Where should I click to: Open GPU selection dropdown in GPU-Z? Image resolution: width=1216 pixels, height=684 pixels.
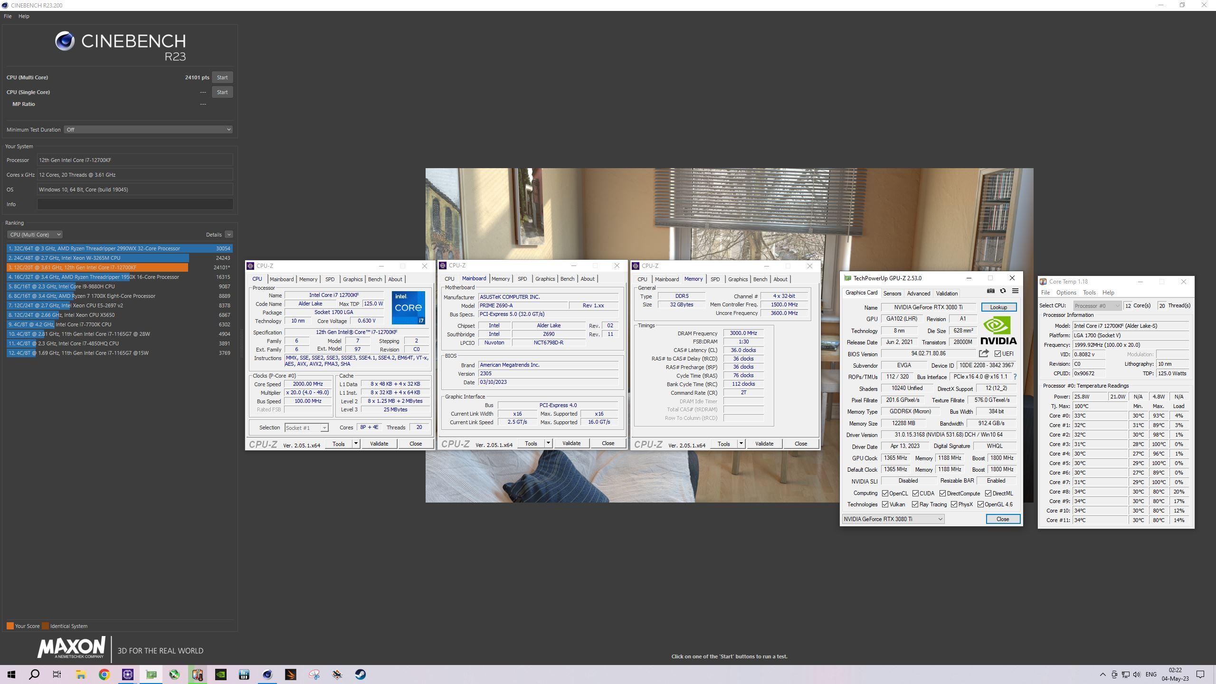coord(893,519)
